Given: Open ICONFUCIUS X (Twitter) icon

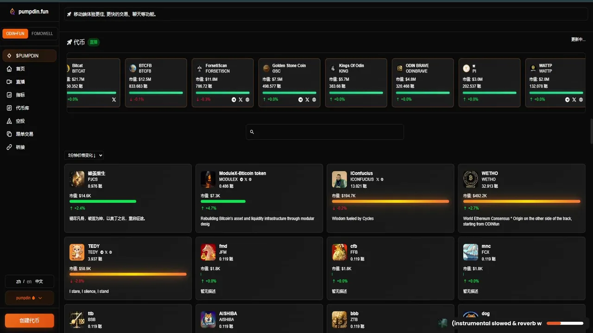Looking at the screenshot, I should coord(378,179).
